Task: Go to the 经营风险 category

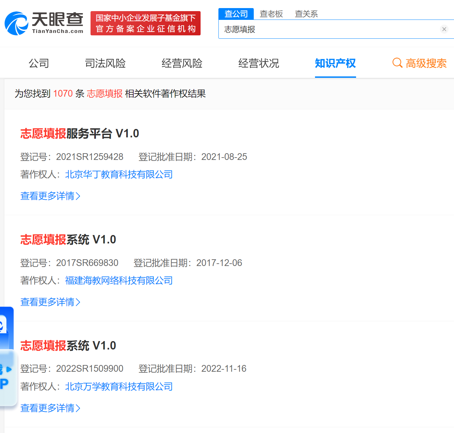Action: [x=182, y=63]
